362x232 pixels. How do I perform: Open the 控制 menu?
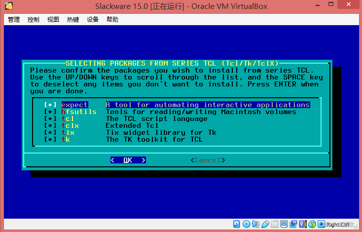(34, 19)
